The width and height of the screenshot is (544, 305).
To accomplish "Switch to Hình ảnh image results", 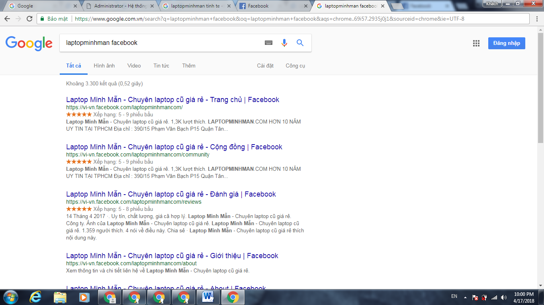I will coord(104,66).
